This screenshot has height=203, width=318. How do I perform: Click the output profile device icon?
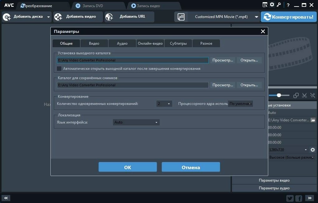click(181, 17)
